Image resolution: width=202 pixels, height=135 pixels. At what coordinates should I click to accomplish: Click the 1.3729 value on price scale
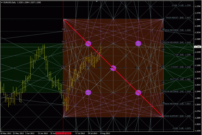pos(198,13)
